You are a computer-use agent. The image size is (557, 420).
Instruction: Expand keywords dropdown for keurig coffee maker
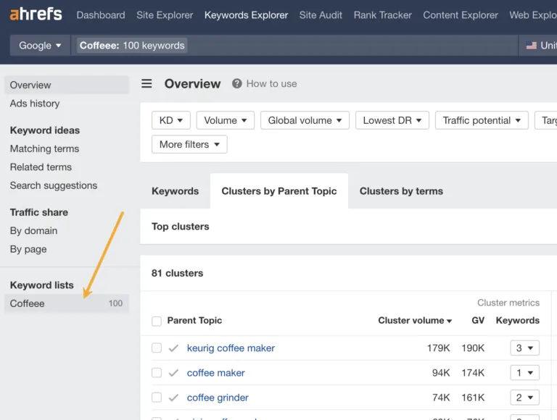[524, 348]
